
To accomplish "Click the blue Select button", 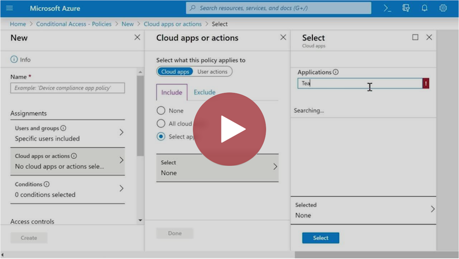I will [x=321, y=238].
